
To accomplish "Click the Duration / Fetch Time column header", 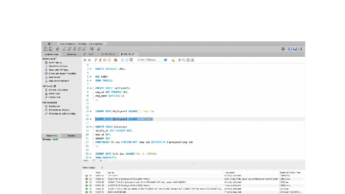I will point(290,172).
